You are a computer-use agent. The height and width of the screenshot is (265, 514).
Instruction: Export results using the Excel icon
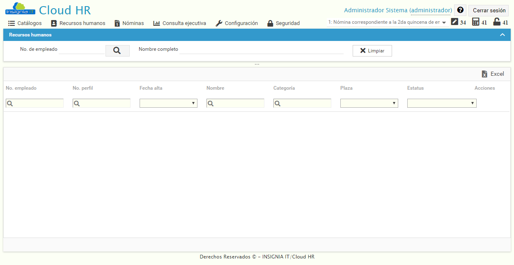484,74
